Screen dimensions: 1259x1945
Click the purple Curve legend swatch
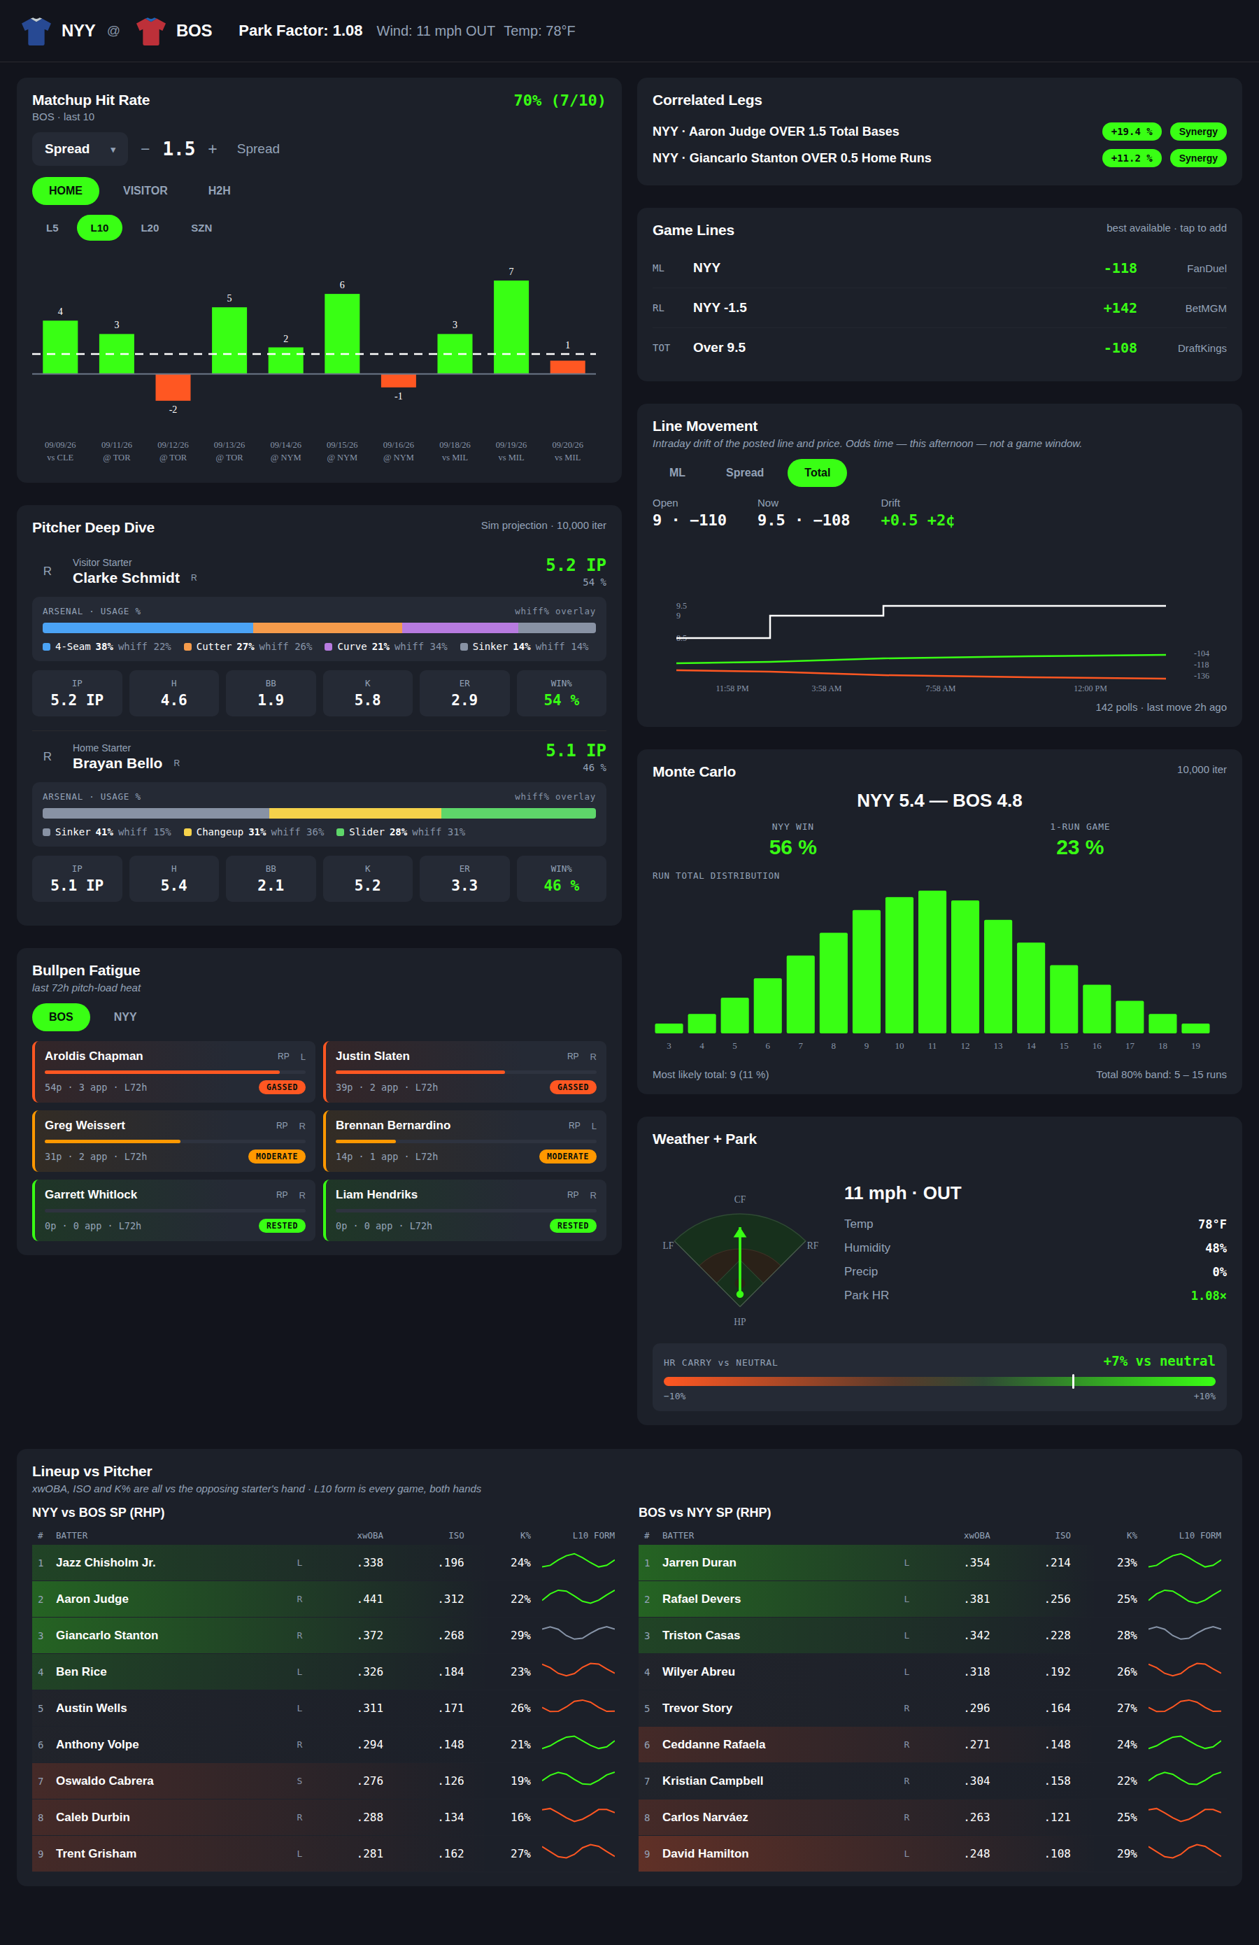[329, 647]
